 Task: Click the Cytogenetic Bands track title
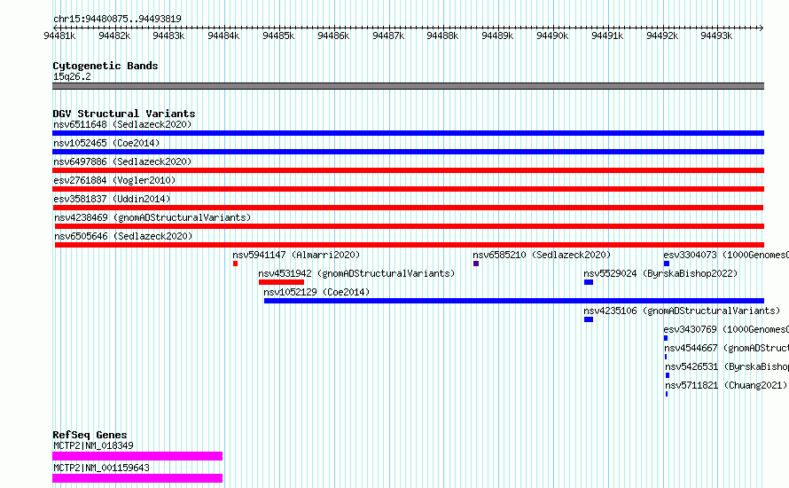[x=105, y=66]
